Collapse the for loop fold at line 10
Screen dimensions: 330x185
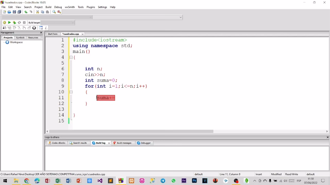71,92
